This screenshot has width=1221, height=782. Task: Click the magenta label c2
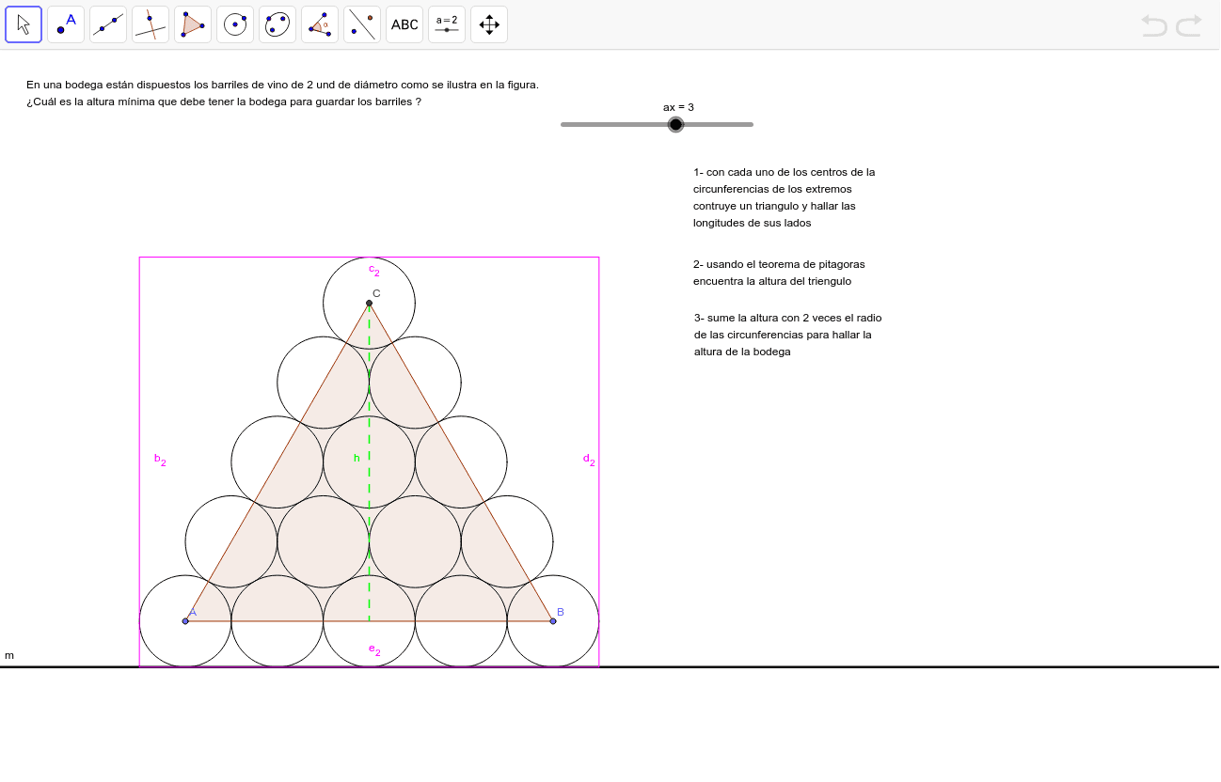coord(373,270)
